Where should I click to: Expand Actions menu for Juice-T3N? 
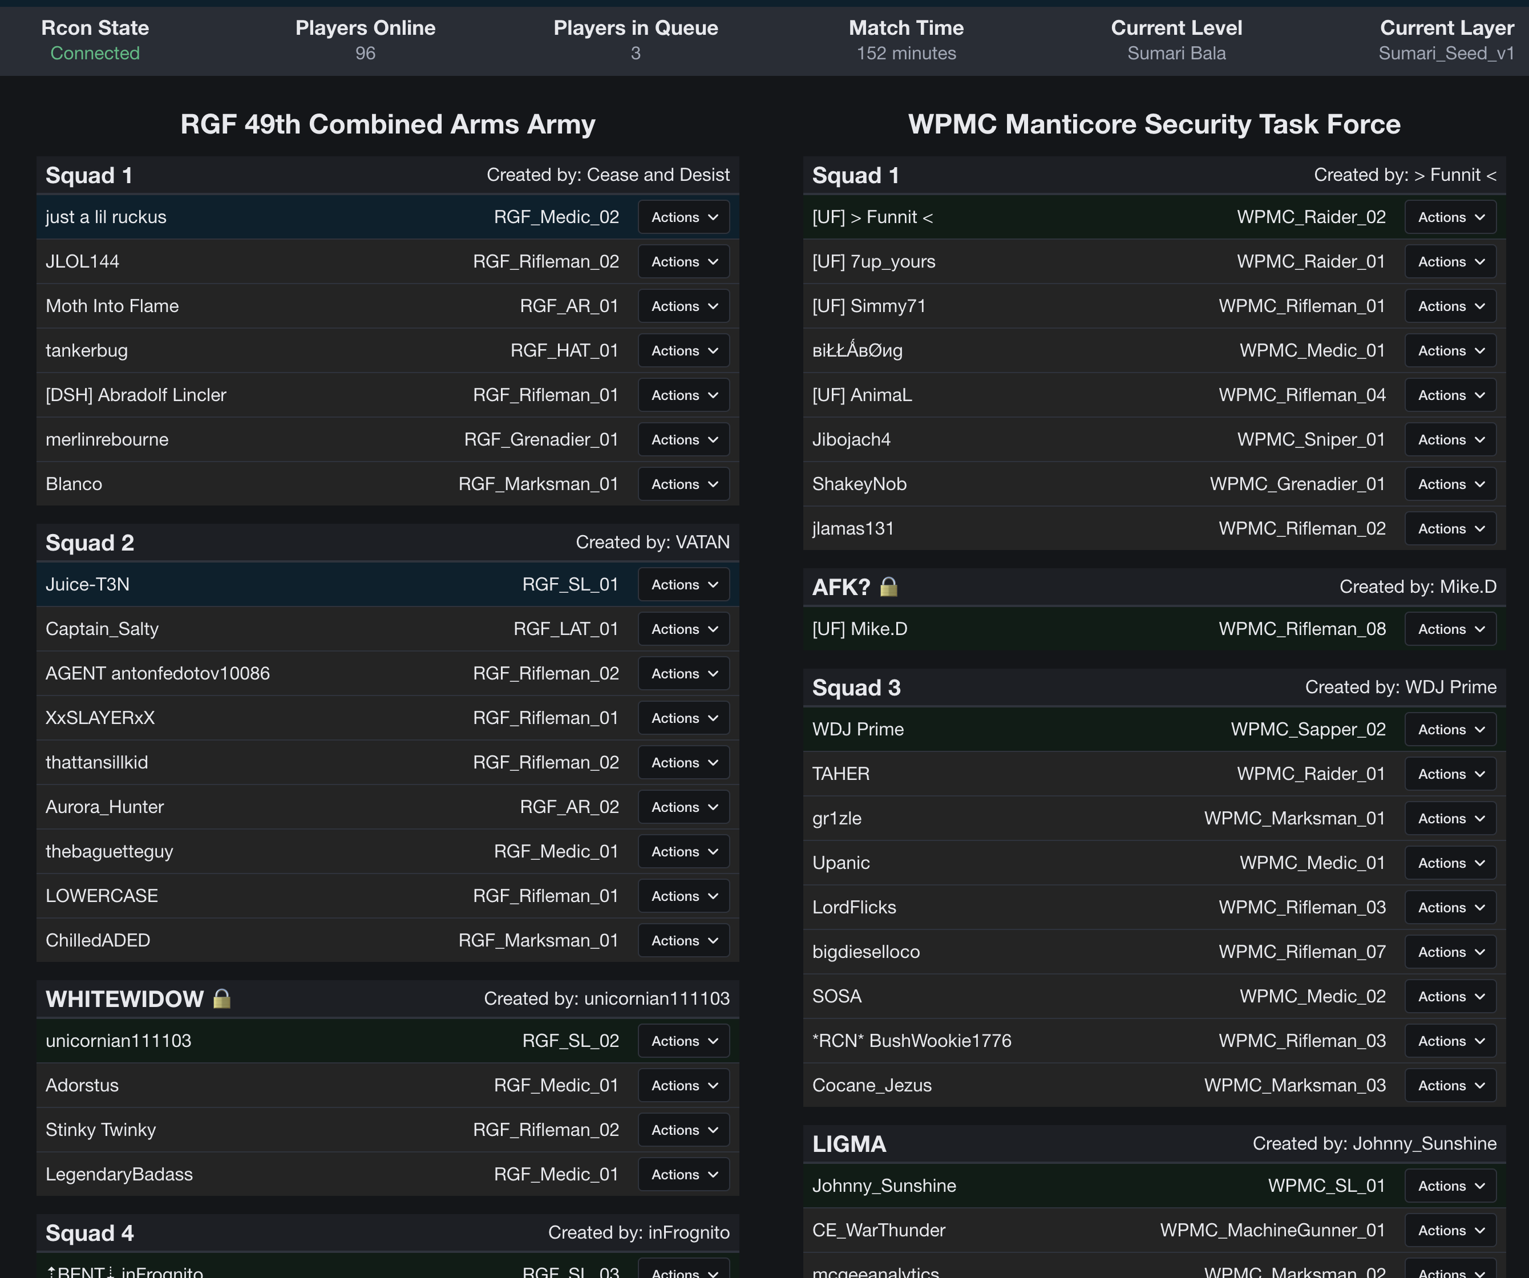(683, 584)
